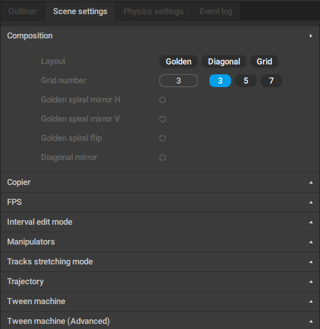320x329 pixels.
Task: Open the Event log tab
Action: pos(216,12)
